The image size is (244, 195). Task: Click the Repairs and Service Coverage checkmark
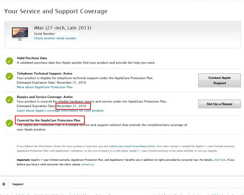[x=9, y=100]
